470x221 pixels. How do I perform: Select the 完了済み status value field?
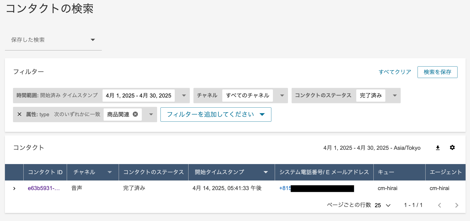[x=371, y=95]
